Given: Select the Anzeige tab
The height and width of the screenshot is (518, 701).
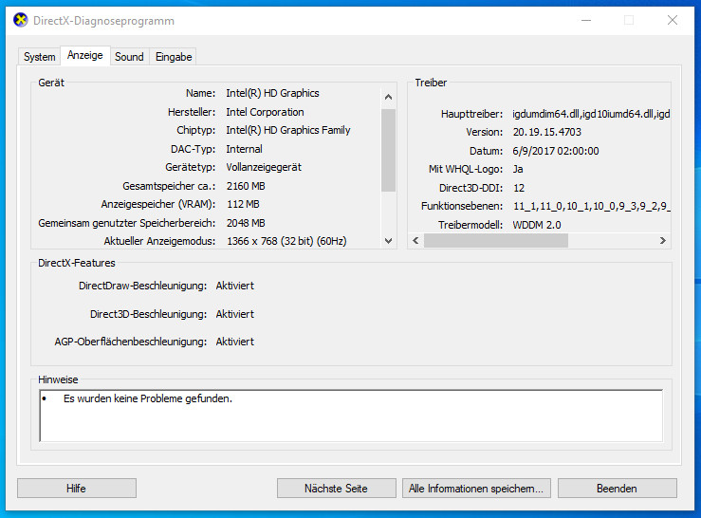Looking at the screenshot, I should [85, 55].
